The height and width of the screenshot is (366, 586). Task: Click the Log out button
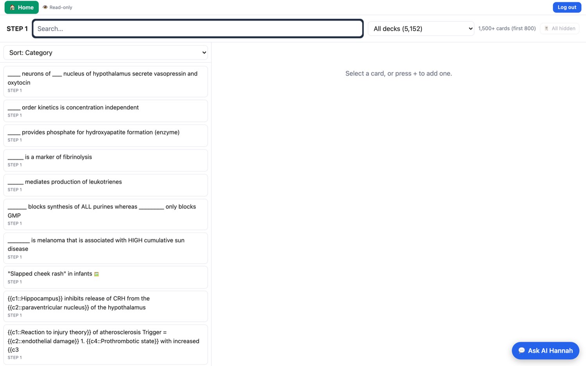(567, 7)
